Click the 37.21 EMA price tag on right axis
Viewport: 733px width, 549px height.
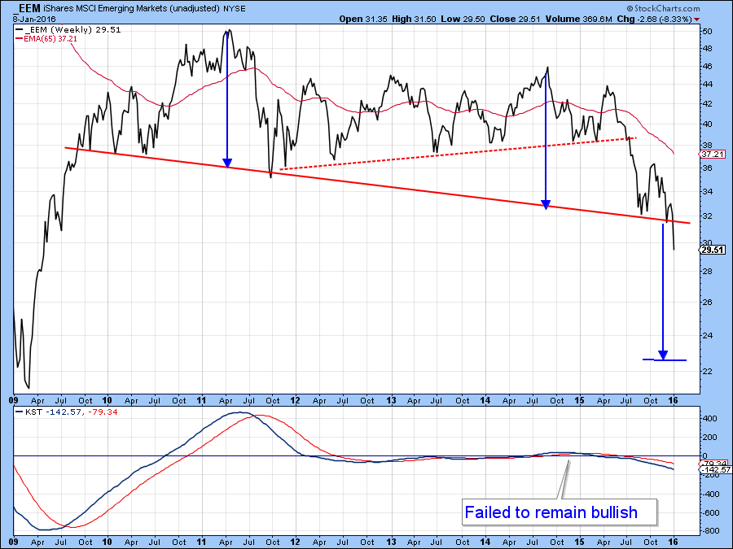[713, 154]
